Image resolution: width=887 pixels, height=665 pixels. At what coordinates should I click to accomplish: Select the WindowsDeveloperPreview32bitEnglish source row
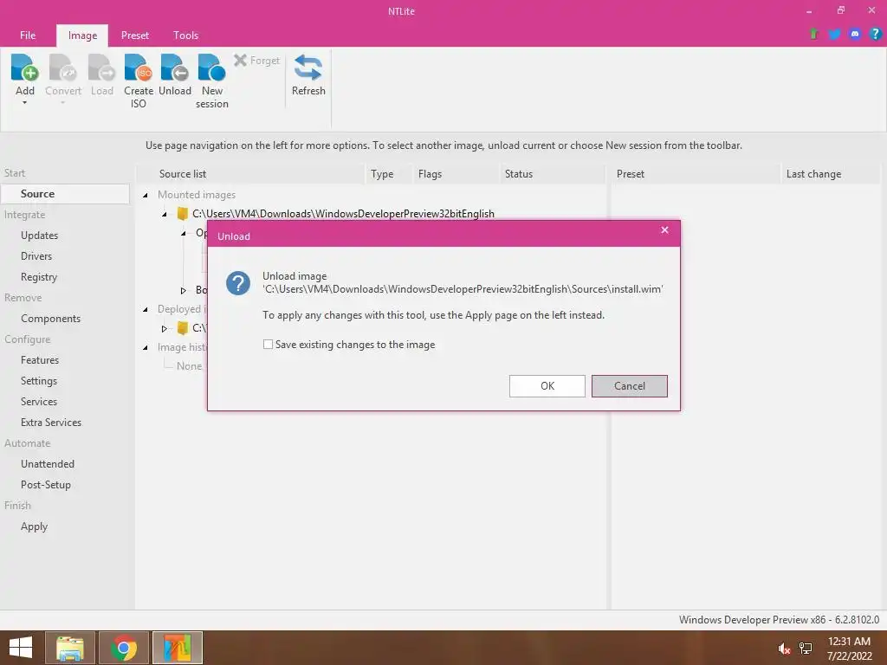point(343,214)
